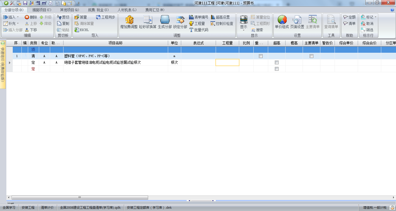Click the horizontal scrollbar right arrow
396x211 pixels.
394,197
